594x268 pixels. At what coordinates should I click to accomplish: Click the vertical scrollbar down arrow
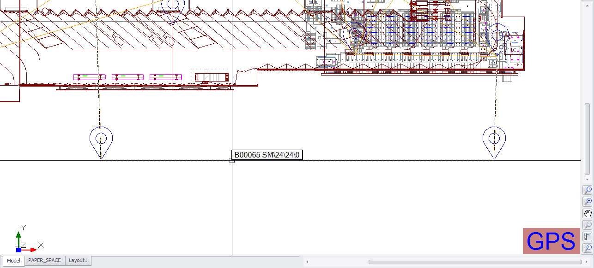(x=588, y=179)
